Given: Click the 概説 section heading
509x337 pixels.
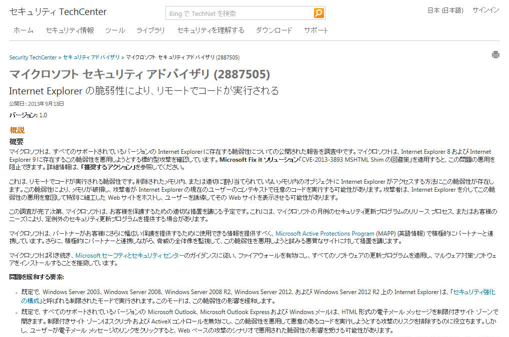Looking at the screenshot, I should click(17, 130).
